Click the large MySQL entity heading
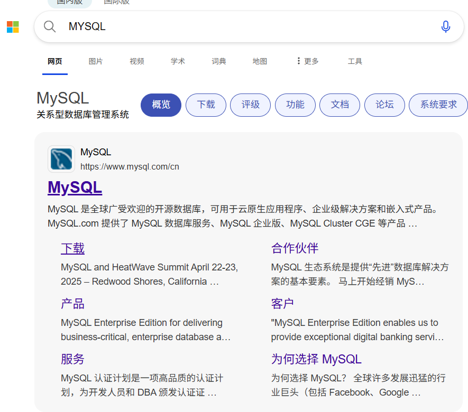 63,98
